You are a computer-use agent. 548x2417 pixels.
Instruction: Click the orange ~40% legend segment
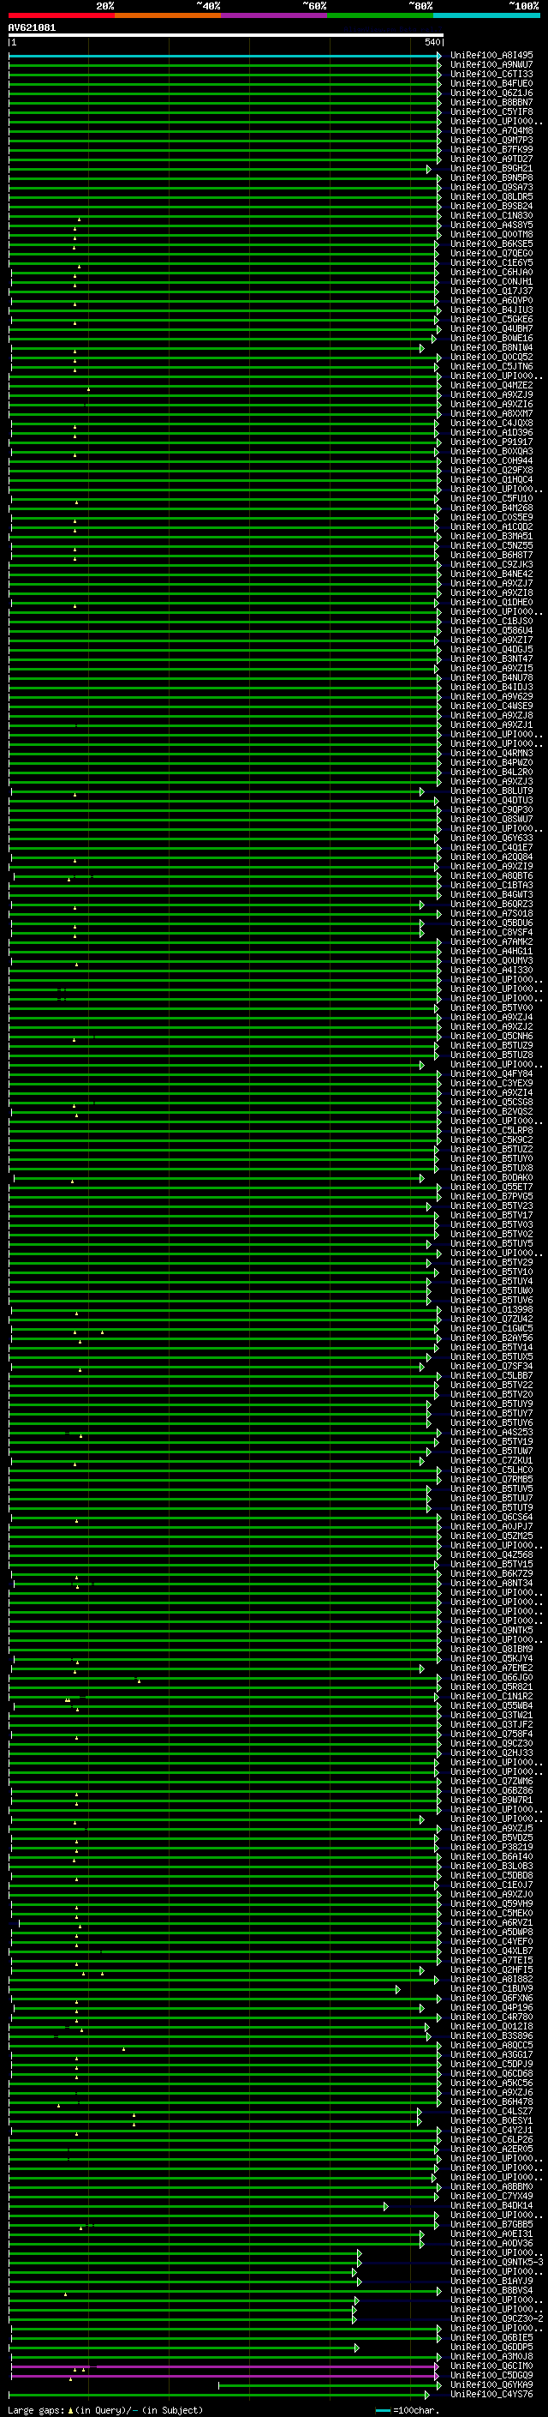click(x=168, y=15)
